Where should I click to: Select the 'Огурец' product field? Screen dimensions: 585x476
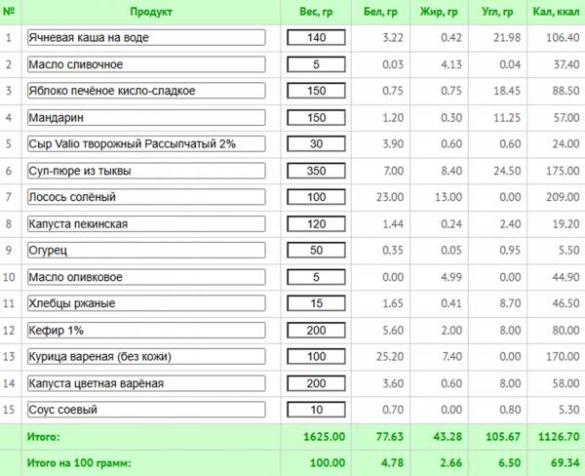146,250
